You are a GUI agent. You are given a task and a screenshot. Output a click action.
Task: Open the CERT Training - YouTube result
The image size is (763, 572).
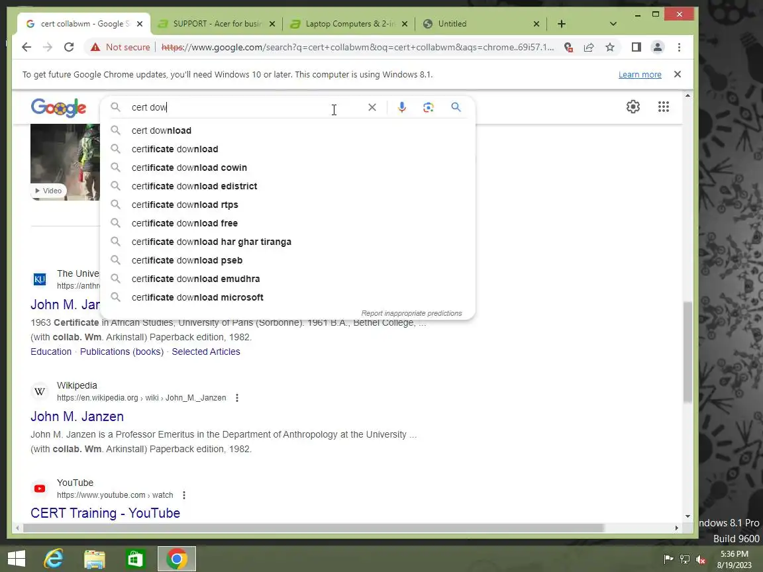point(105,513)
